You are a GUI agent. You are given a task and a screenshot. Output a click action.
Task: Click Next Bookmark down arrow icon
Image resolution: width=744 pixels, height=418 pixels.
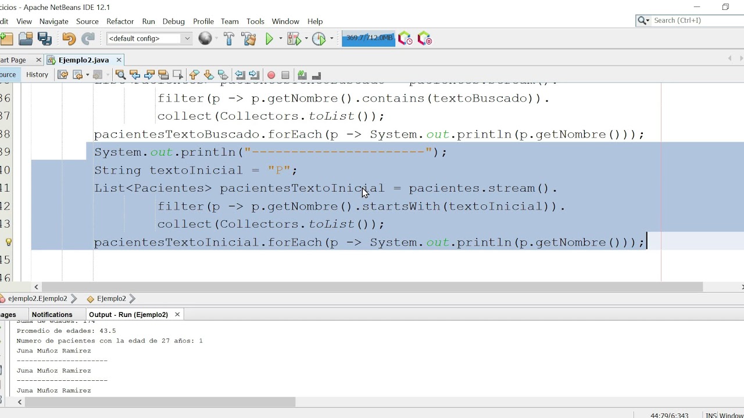tap(208, 75)
